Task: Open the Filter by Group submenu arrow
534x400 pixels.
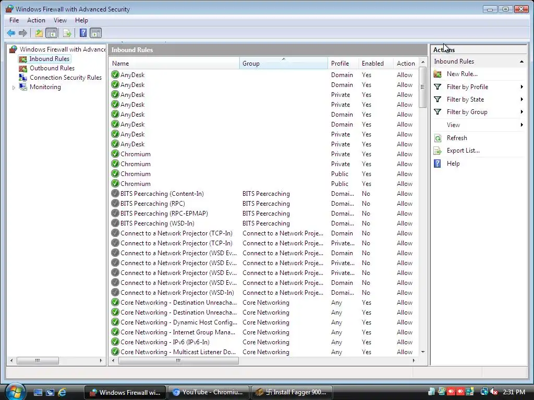Action: click(521, 112)
